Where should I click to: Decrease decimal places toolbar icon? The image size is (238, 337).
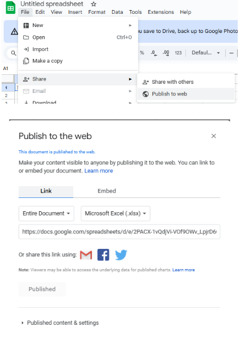coord(154,53)
